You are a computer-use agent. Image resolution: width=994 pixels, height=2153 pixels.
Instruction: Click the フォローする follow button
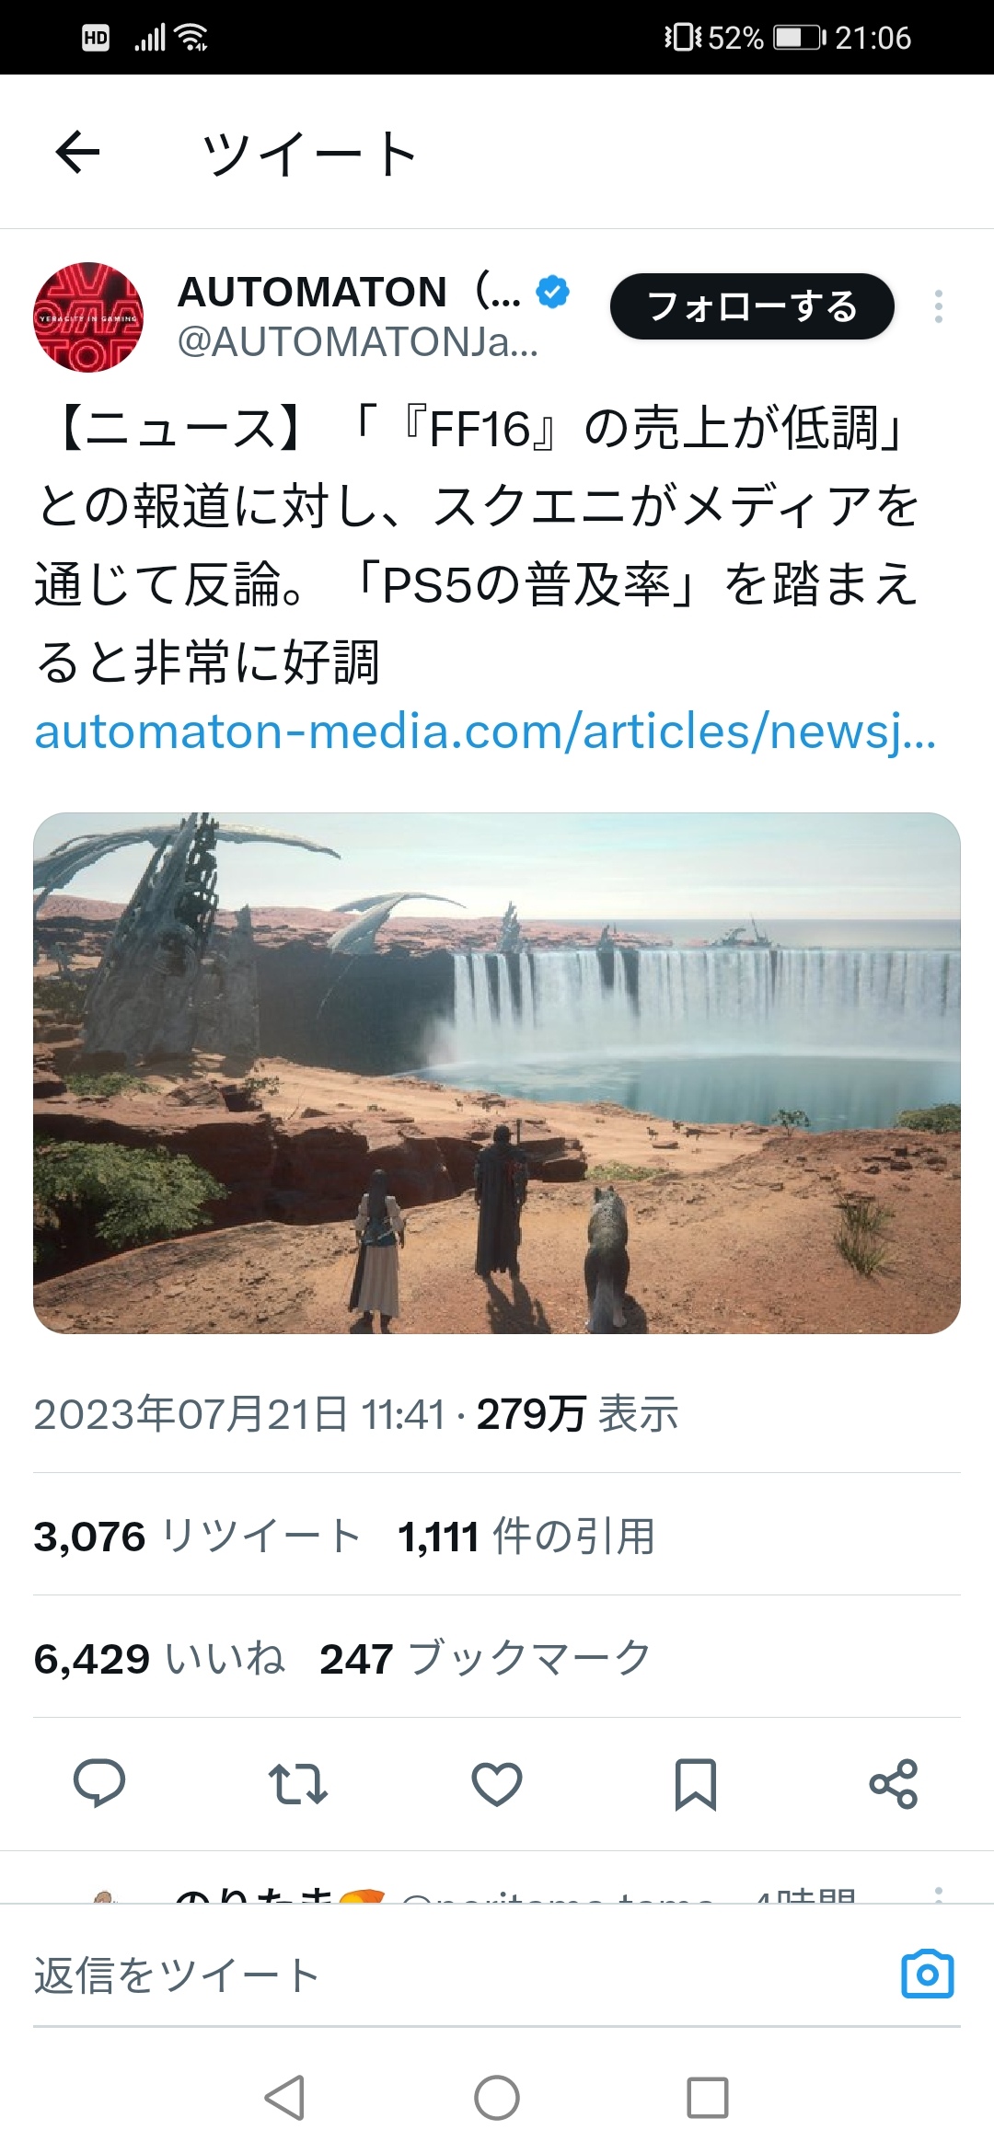[x=752, y=306]
